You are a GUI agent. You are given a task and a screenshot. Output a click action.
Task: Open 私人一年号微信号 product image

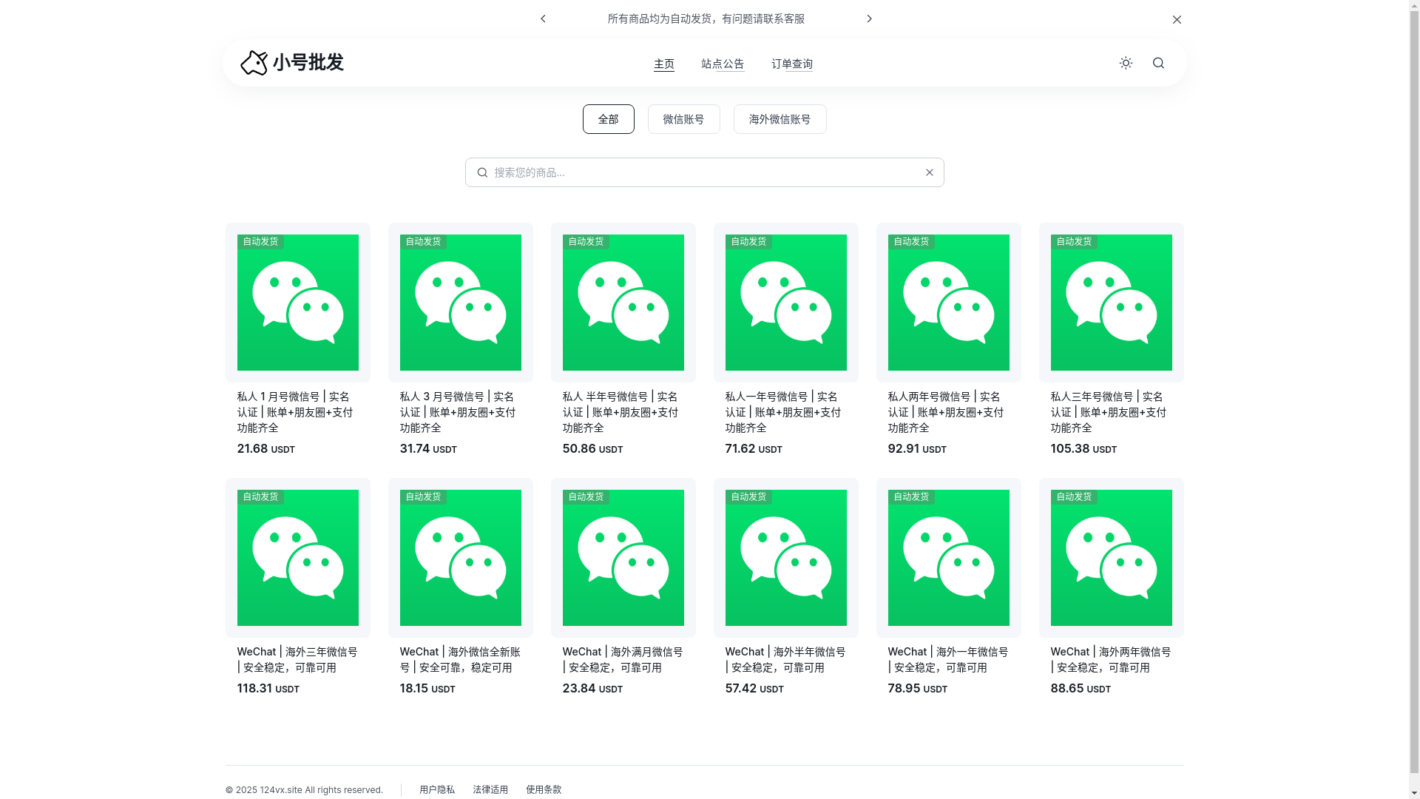click(785, 303)
